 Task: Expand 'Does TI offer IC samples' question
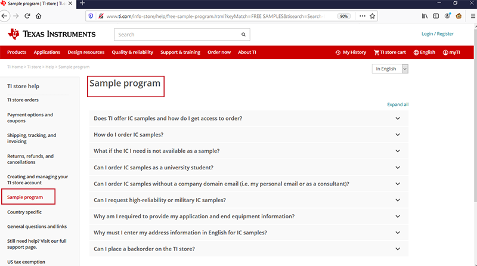click(249, 119)
